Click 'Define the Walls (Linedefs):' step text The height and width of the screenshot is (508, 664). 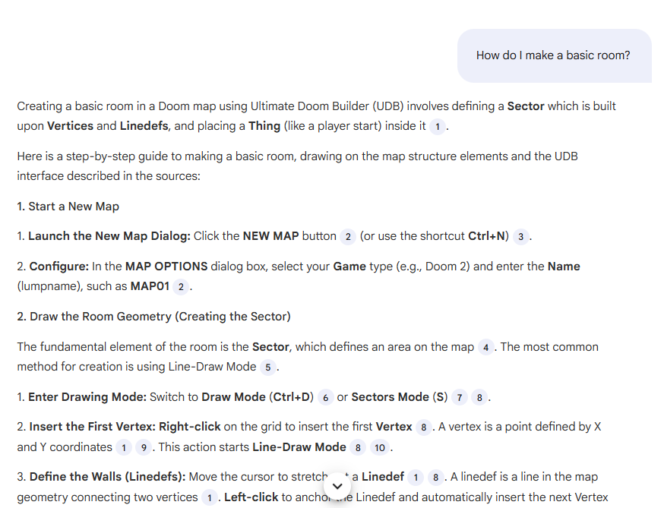pyautogui.click(x=108, y=477)
